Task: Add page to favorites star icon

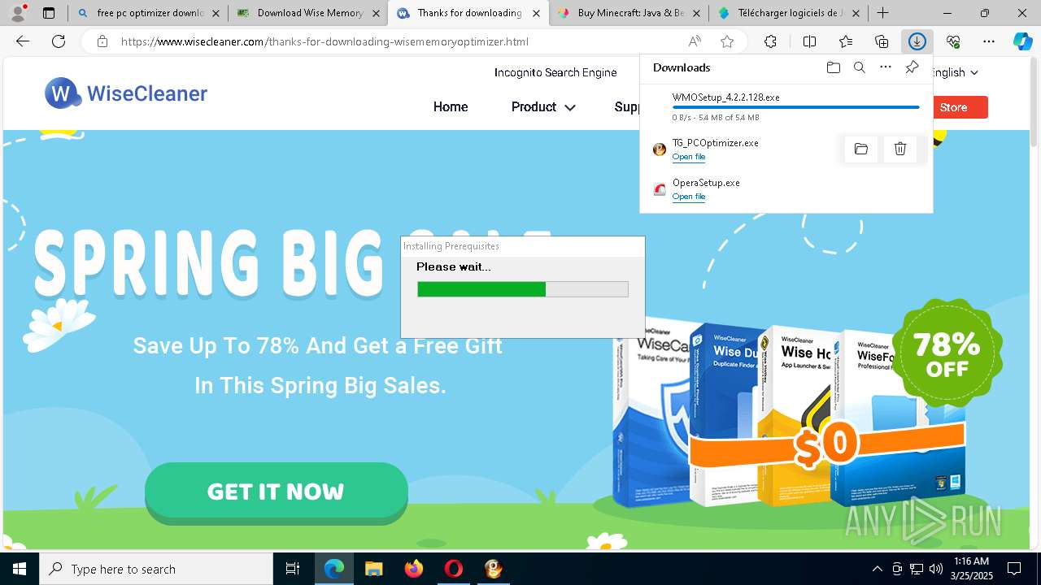Action: tap(727, 41)
